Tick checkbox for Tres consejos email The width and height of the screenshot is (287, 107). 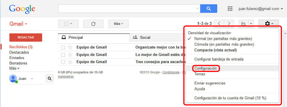pos(63,62)
